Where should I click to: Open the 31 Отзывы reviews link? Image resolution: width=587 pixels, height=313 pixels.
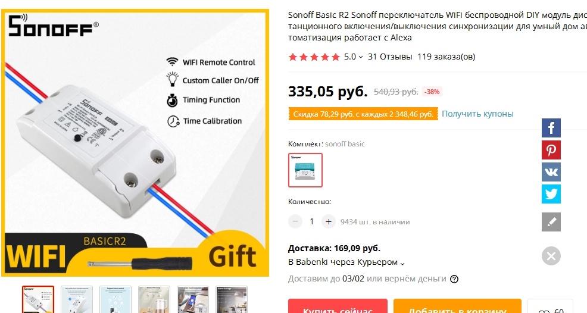[x=390, y=57]
